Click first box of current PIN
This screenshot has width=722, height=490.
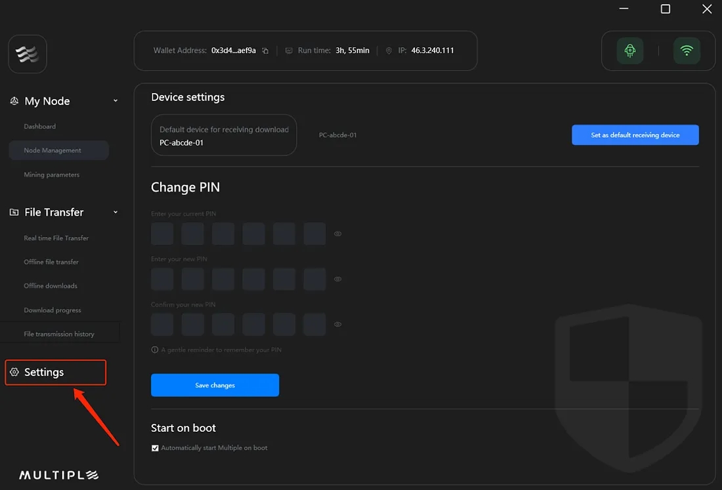point(162,234)
